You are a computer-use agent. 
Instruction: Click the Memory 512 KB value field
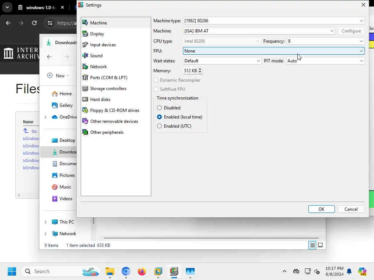pyautogui.click(x=191, y=71)
